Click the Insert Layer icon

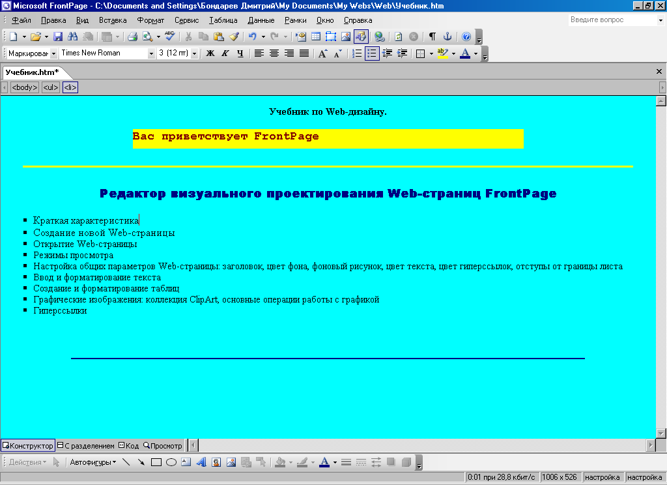point(330,37)
